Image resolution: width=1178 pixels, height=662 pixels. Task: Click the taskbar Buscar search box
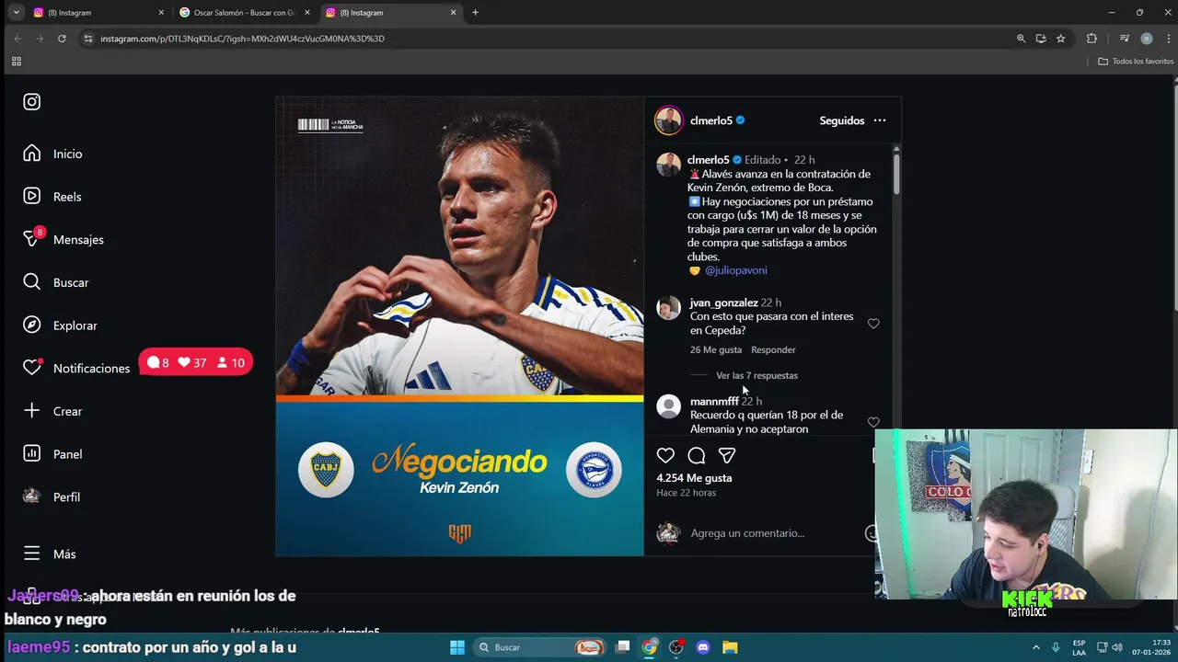pos(539,647)
